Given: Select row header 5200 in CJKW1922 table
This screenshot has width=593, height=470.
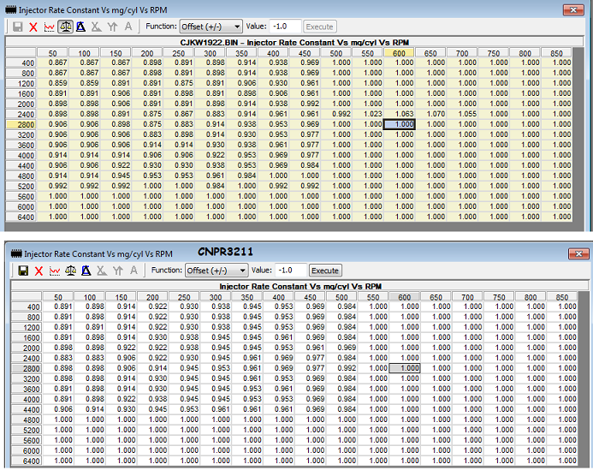Looking at the screenshot, I should [21, 186].
